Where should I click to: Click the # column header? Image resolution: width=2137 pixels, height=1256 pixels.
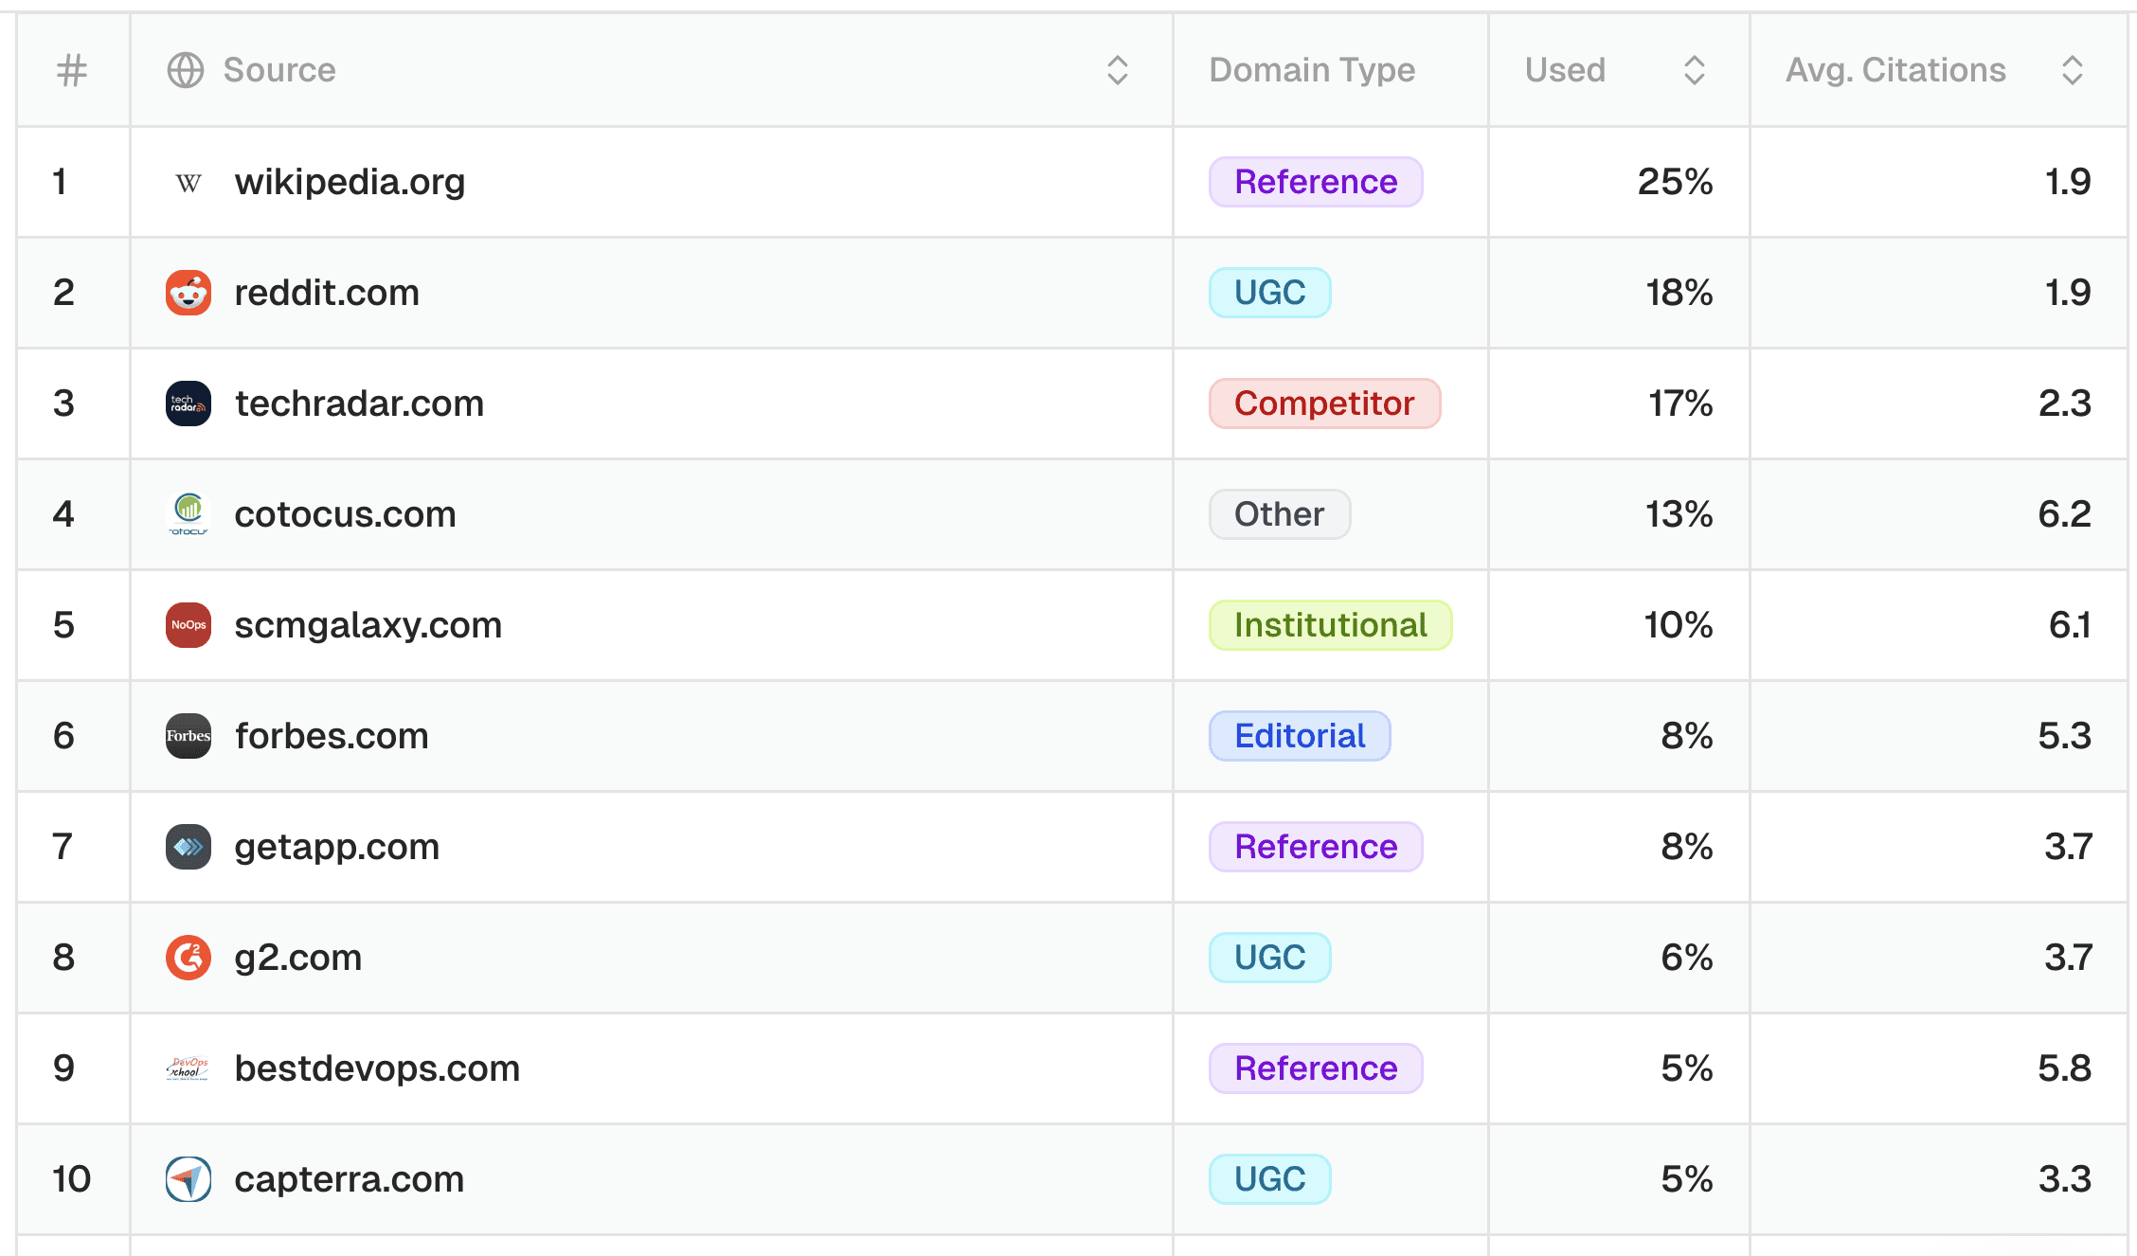click(x=72, y=70)
